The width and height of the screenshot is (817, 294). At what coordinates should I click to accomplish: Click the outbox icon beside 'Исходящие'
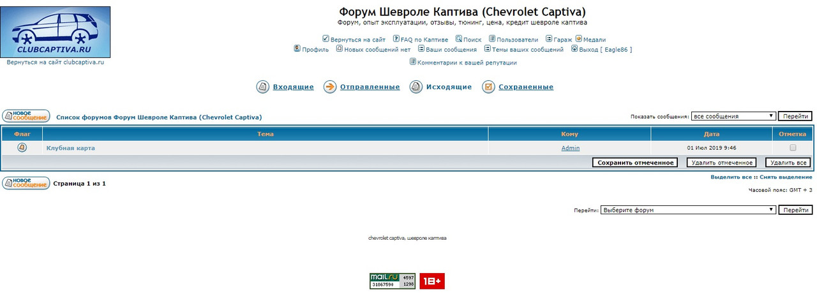click(x=416, y=87)
